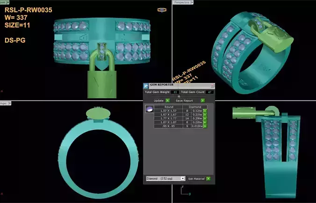This screenshot has width=316, height=203.
Task: Click green arrow for the 1.67 X 1.67 row
Action: click(x=205, y=115)
